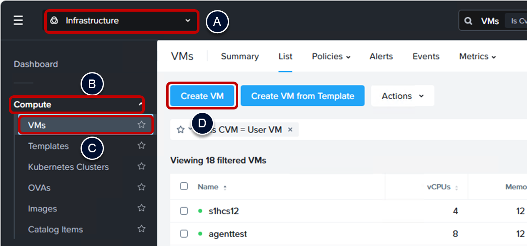
Task: Select the agenttest VM checkbox
Action: coord(184,234)
